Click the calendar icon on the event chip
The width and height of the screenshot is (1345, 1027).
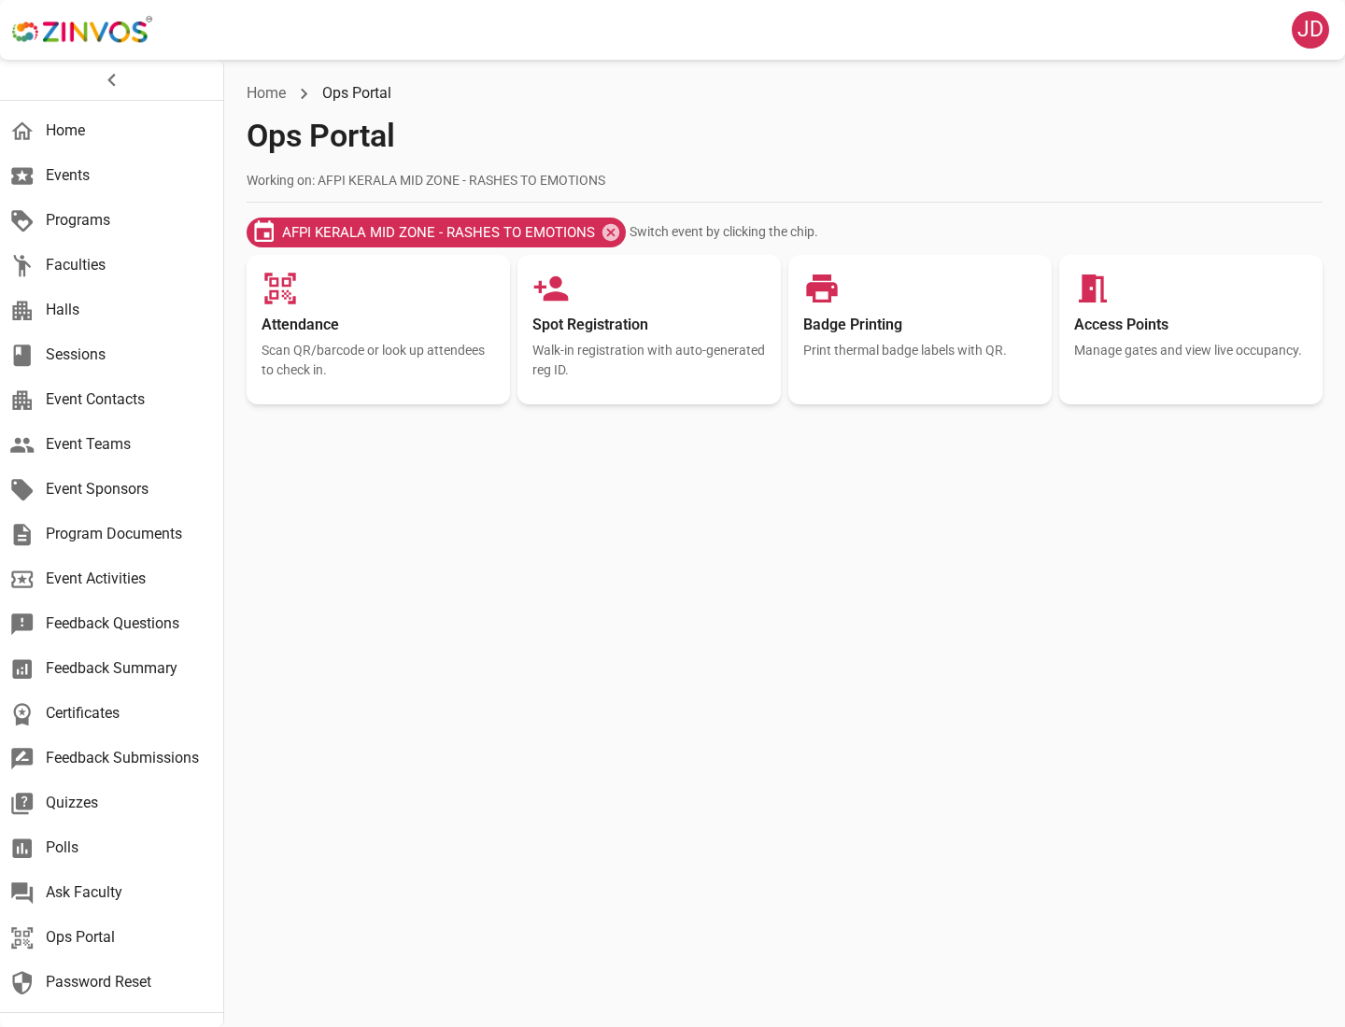click(264, 232)
